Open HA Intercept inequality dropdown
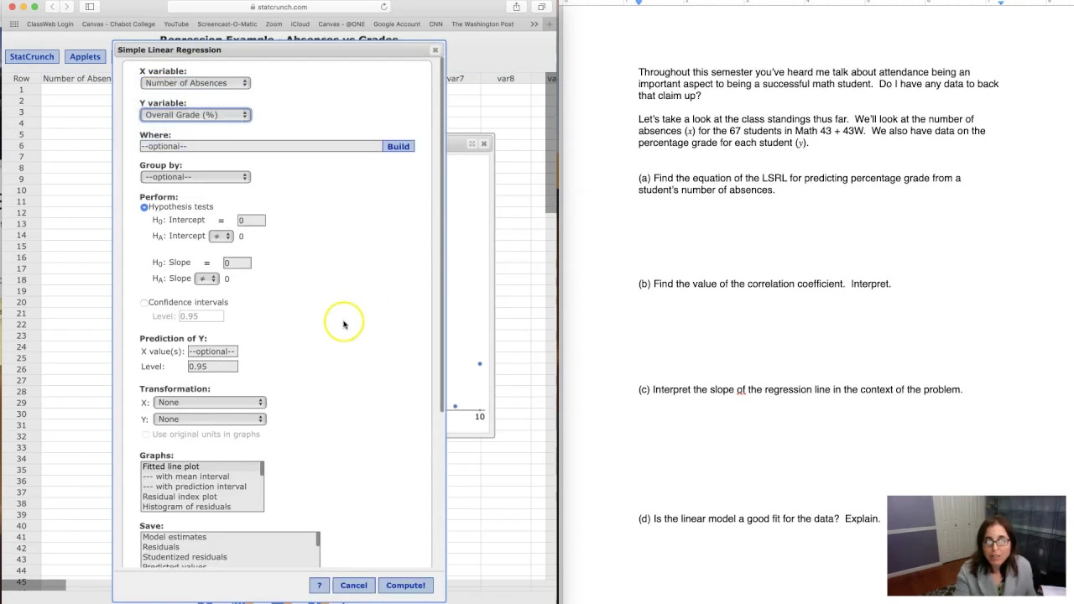1074x604 pixels. tap(221, 237)
